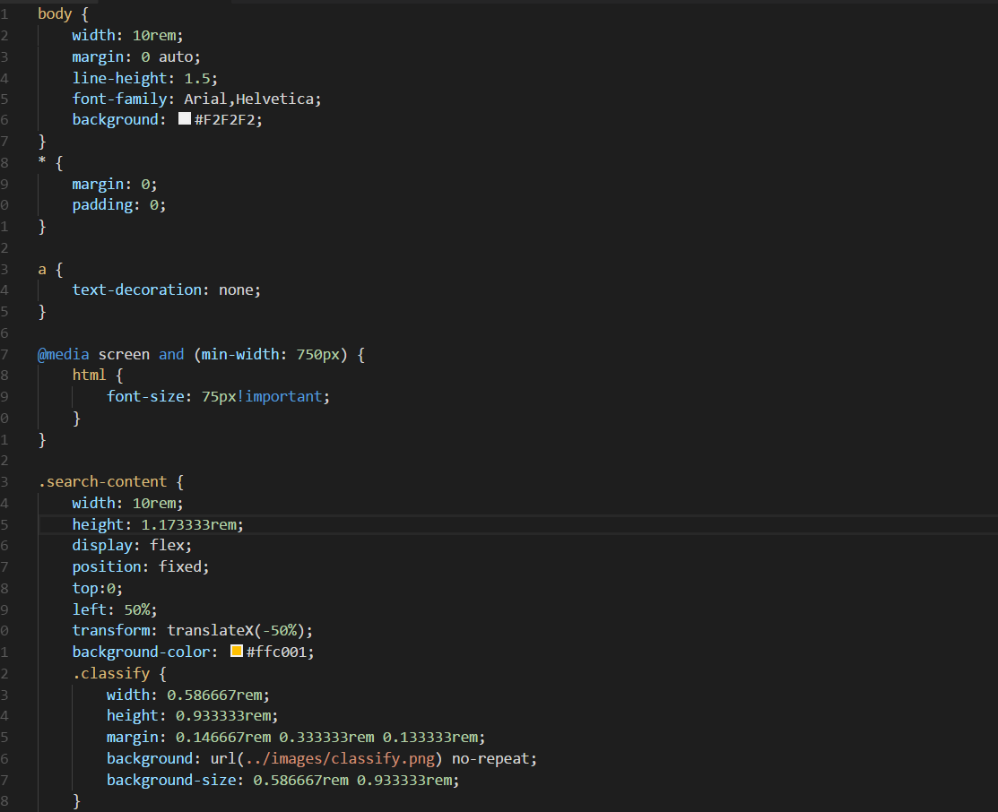
Task: Click the '../images/classify.png' url path
Action: [340, 758]
